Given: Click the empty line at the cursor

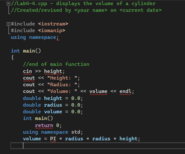Looking at the screenshot, I should pyautogui.click(x=98, y=146).
